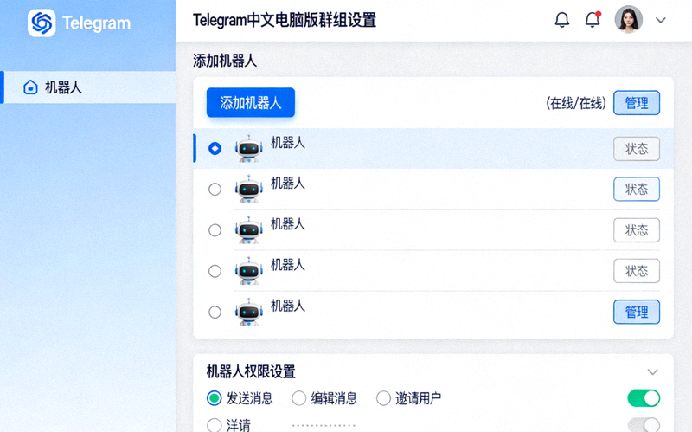Select the radio in the fourth robot row

tap(215, 271)
